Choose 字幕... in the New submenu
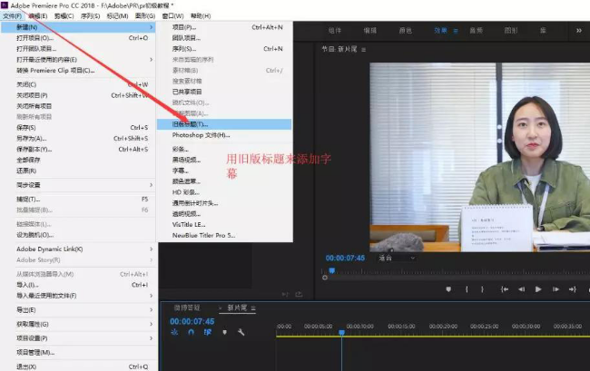Screen dimensions: 590x371 224,171
